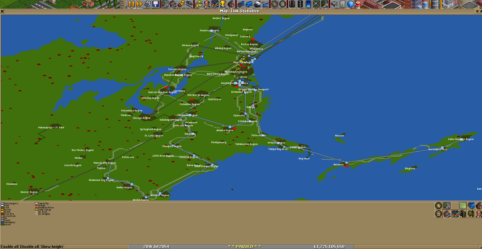The image size is (482, 249).
Task: Open industry directory factory icon
Action: (x=231, y=4)
